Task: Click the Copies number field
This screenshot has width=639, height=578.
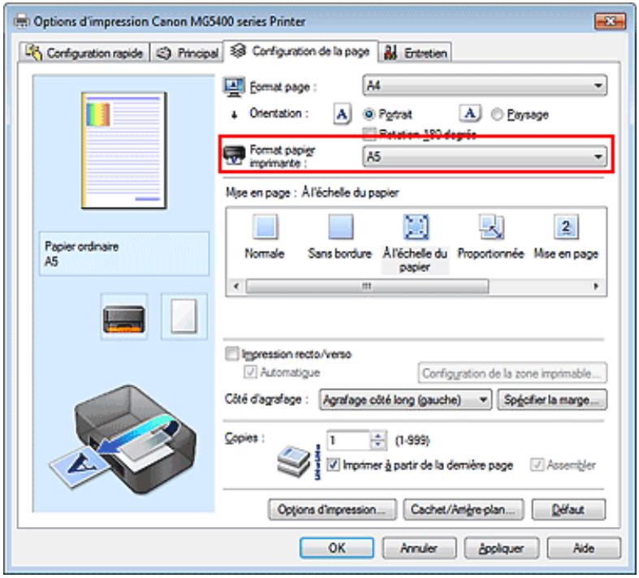Action: pos(349,440)
